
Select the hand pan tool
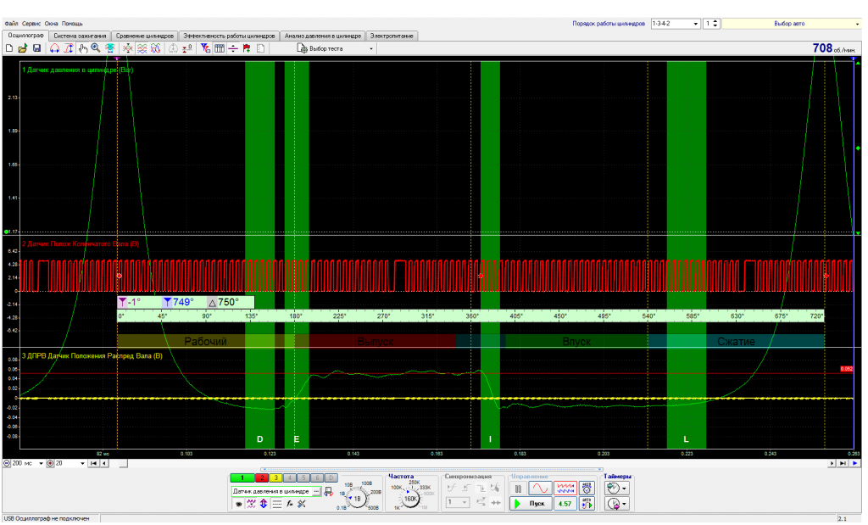pos(82,48)
